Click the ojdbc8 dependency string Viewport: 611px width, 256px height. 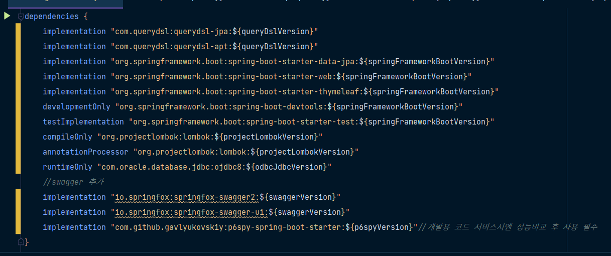coord(214,167)
